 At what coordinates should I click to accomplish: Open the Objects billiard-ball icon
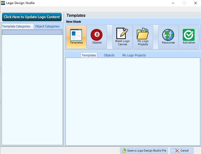click(x=97, y=37)
